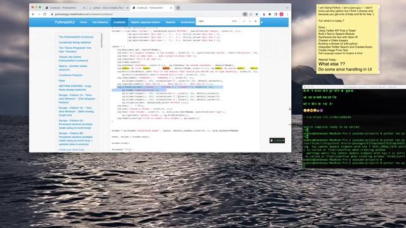Switch to the python How to display tab
The height and width of the screenshot is (228, 406).
click(108, 8)
